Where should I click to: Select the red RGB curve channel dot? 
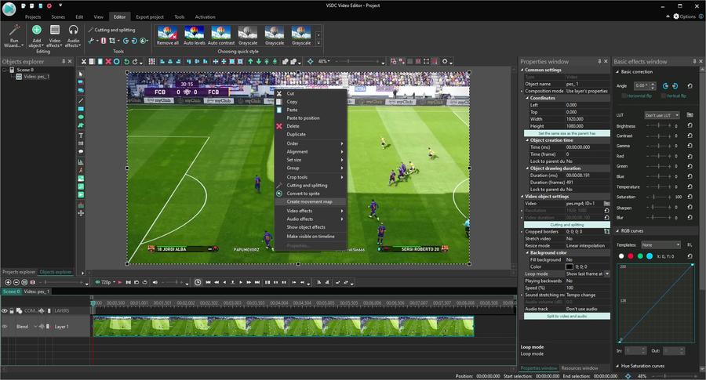coord(631,256)
